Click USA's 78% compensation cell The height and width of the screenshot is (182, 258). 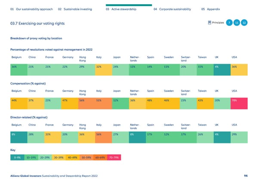(x=238, y=101)
